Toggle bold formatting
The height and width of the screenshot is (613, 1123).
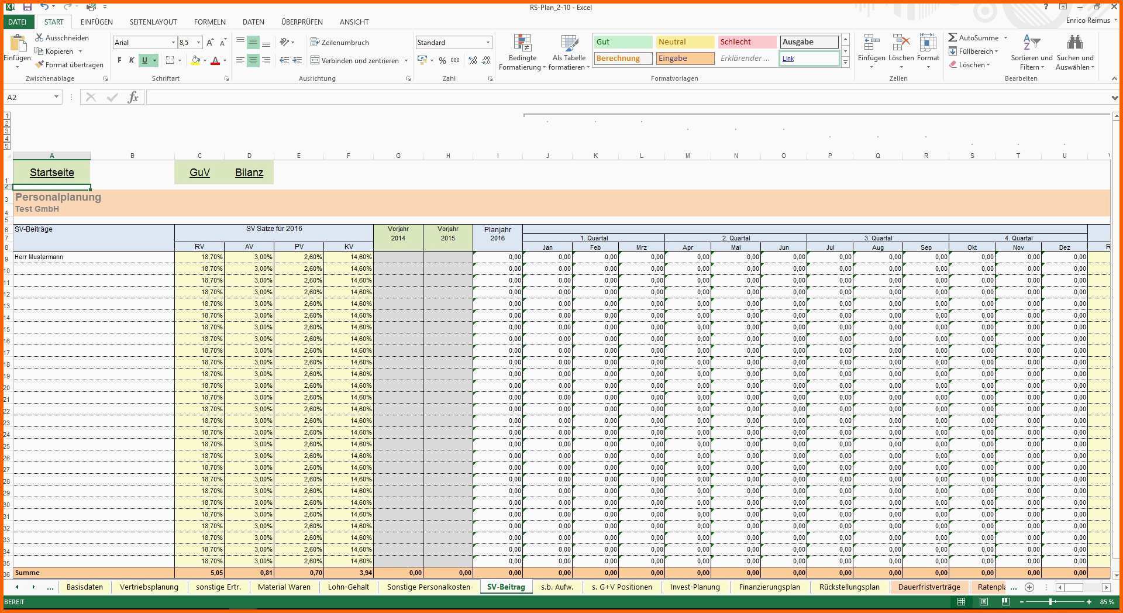[119, 60]
